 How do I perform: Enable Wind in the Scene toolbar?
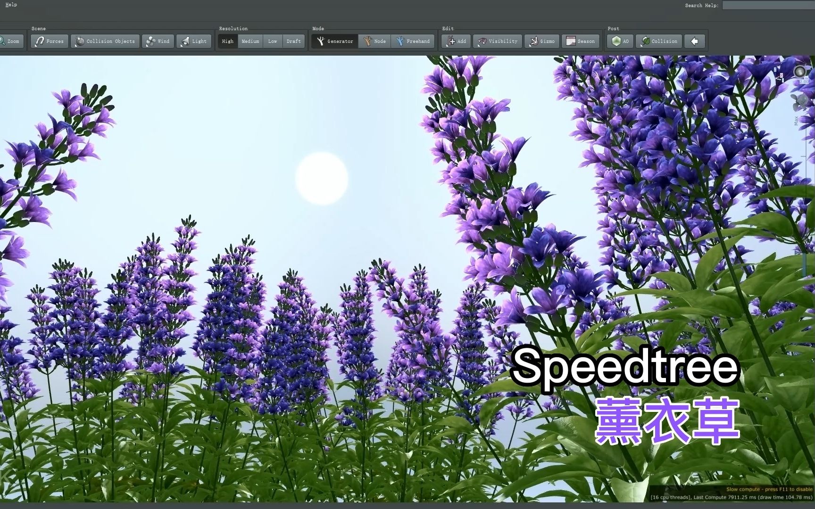point(158,41)
